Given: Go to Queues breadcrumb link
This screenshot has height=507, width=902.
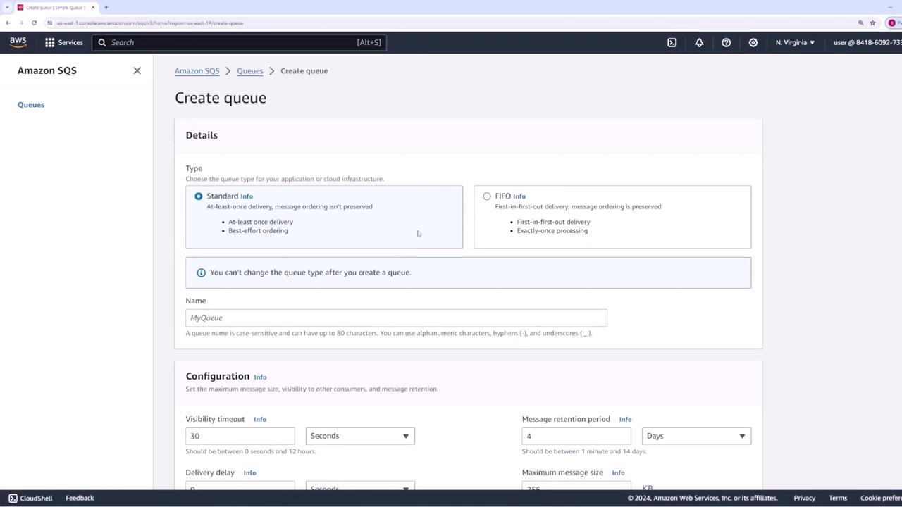Looking at the screenshot, I should pyautogui.click(x=250, y=70).
